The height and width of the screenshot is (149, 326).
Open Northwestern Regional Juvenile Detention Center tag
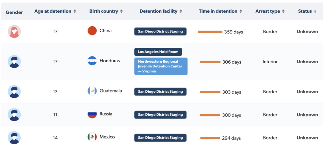(x=161, y=66)
